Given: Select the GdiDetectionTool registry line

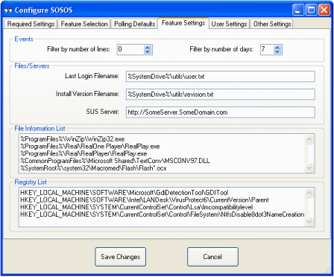Looking at the screenshot, I should tap(125, 193).
